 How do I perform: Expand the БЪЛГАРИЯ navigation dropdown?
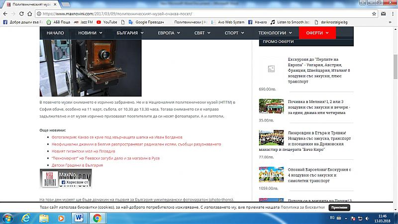pos(129,33)
